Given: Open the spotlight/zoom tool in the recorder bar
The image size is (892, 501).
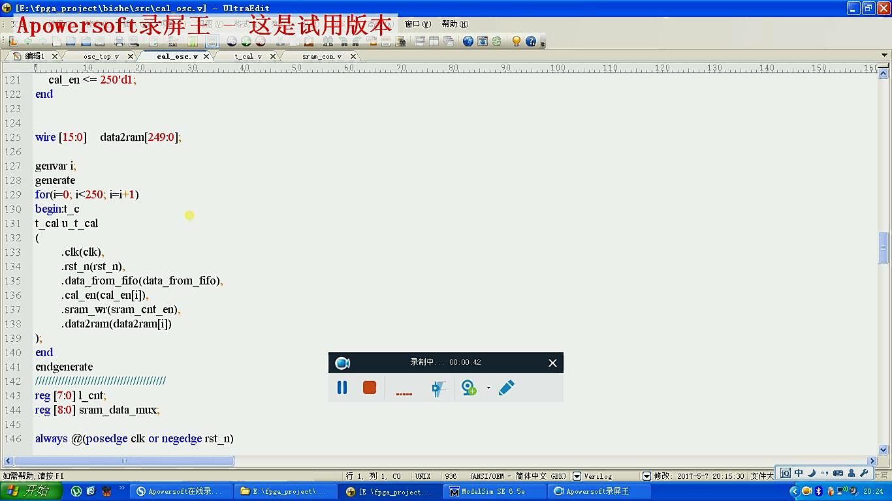Looking at the screenshot, I should 438,389.
